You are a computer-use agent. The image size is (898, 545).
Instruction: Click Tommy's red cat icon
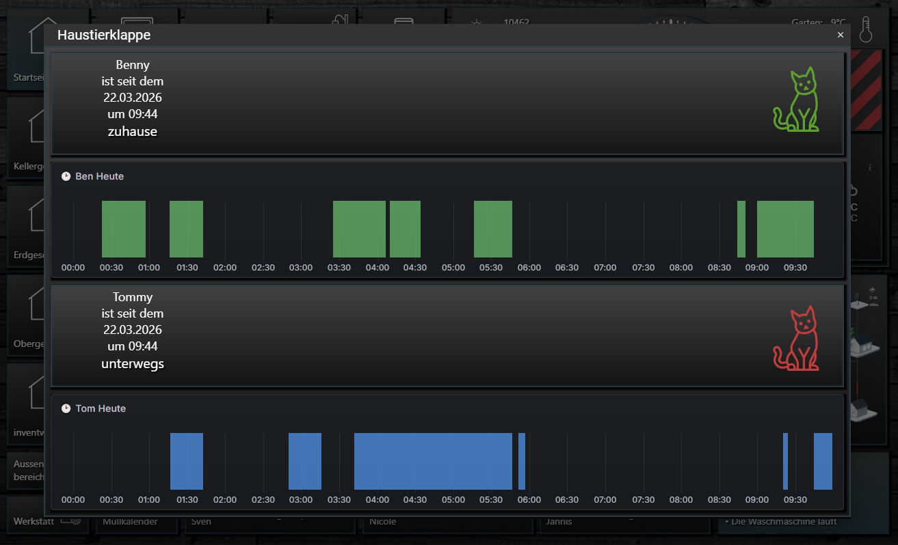pyautogui.click(x=796, y=339)
